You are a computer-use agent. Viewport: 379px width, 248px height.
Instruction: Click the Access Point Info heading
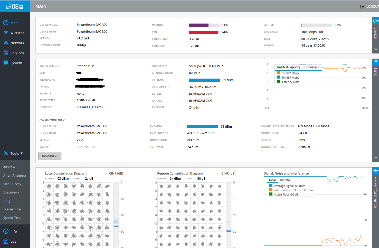pyautogui.click(x=52, y=120)
